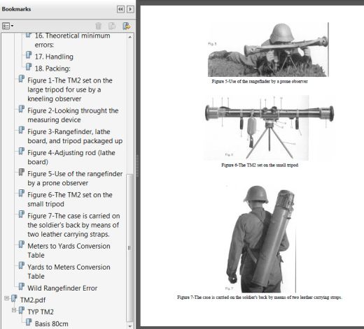The width and height of the screenshot is (364, 329).
Task: Click the bookmarks scrollbar down arrow
Action: tap(130, 326)
